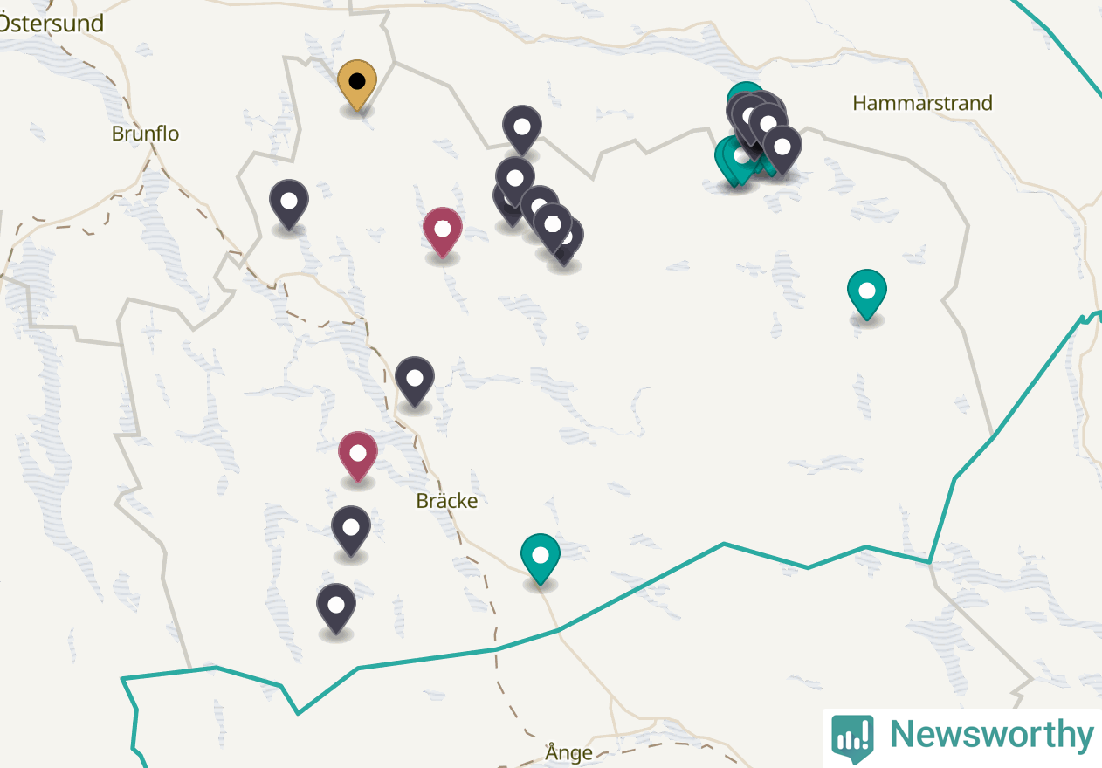Select the red marker north of Bräcke
The height and width of the screenshot is (768, 1102).
click(358, 456)
